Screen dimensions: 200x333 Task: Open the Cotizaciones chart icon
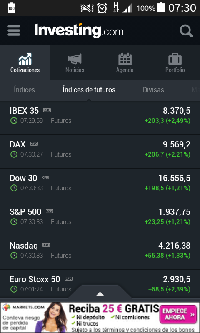click(25, 59)
